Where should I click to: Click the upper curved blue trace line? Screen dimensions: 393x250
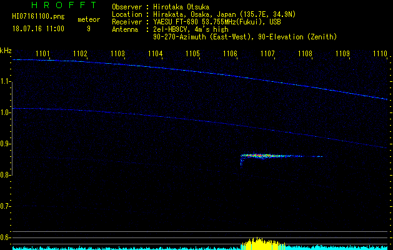(x=200, y=72)
